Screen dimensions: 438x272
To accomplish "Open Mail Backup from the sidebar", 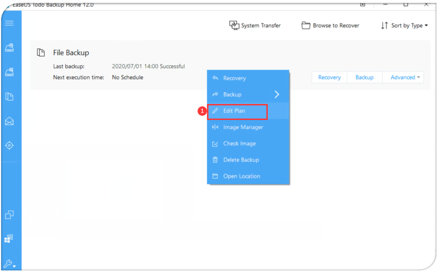I will click(x=9, y=121).
